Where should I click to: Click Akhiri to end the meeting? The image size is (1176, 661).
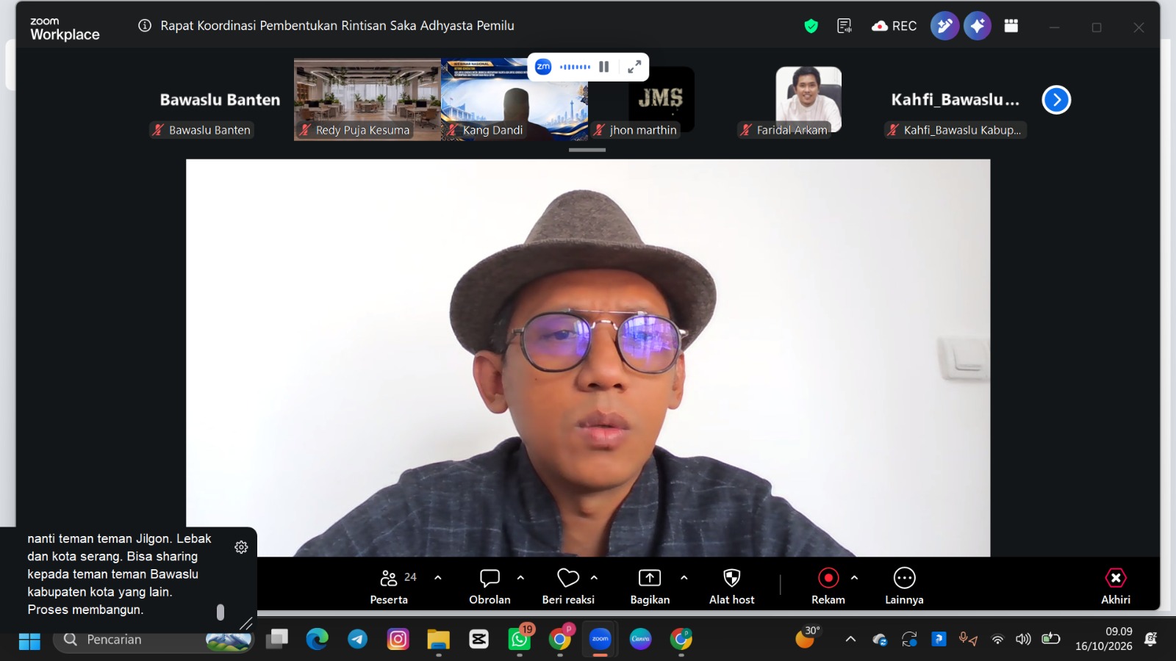pyautogui.click(x=1116, y=587)
